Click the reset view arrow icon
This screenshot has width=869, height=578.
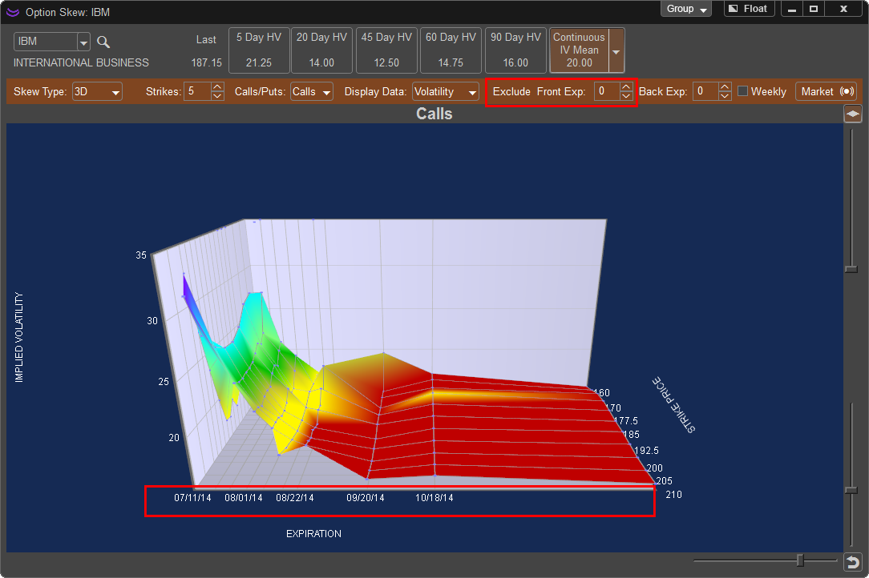[852, 563]
